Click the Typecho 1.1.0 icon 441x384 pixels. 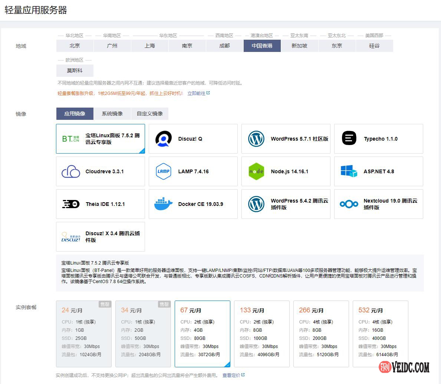coord(349,139)
